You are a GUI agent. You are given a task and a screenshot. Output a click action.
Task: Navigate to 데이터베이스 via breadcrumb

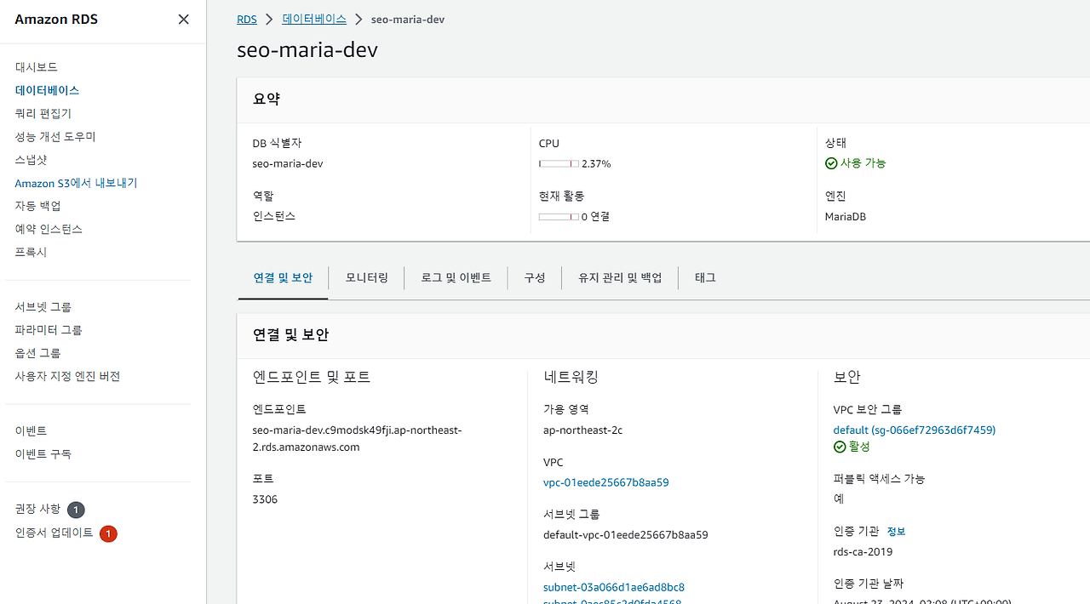[x=313, y=19]
